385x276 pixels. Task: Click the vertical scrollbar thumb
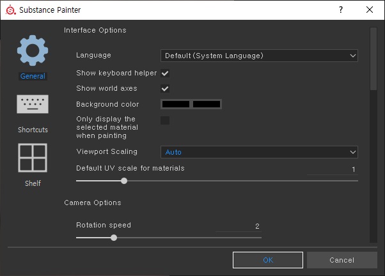373,59
